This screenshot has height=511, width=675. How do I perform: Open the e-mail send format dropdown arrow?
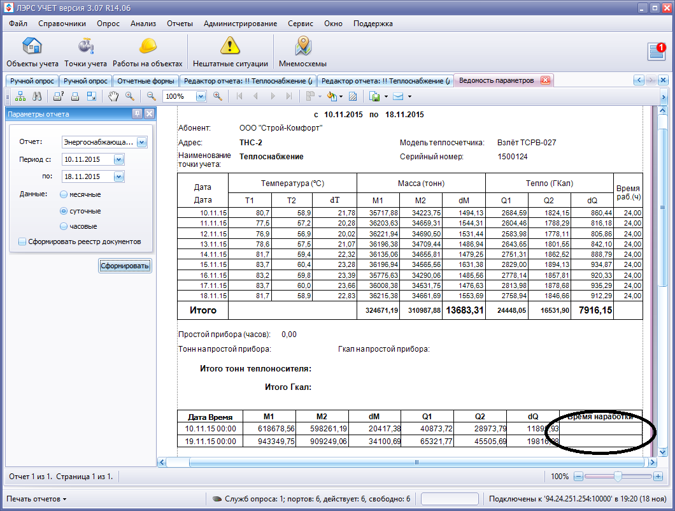coord(409,96)
